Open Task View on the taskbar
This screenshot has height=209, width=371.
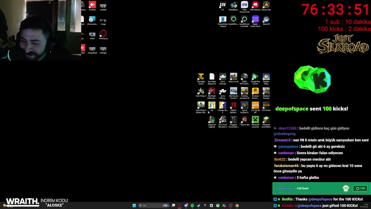(x=173, y=206)
